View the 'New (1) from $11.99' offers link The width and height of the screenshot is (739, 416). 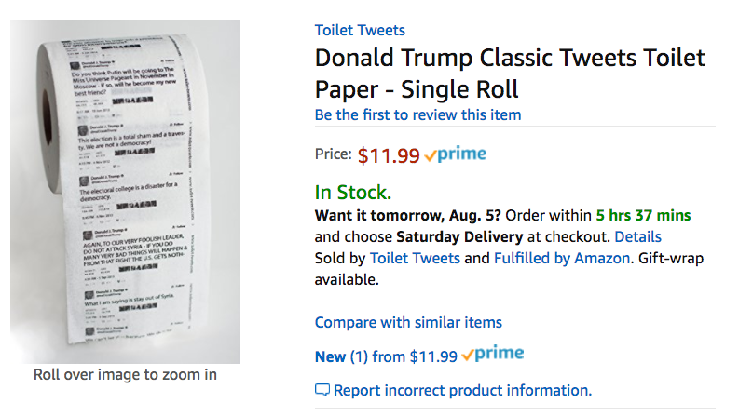[x=386, y=356]
